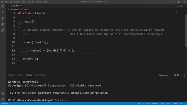187x105 pixels.
Task: Create a new terminal with plus icon
Action: tap(170, 75)
